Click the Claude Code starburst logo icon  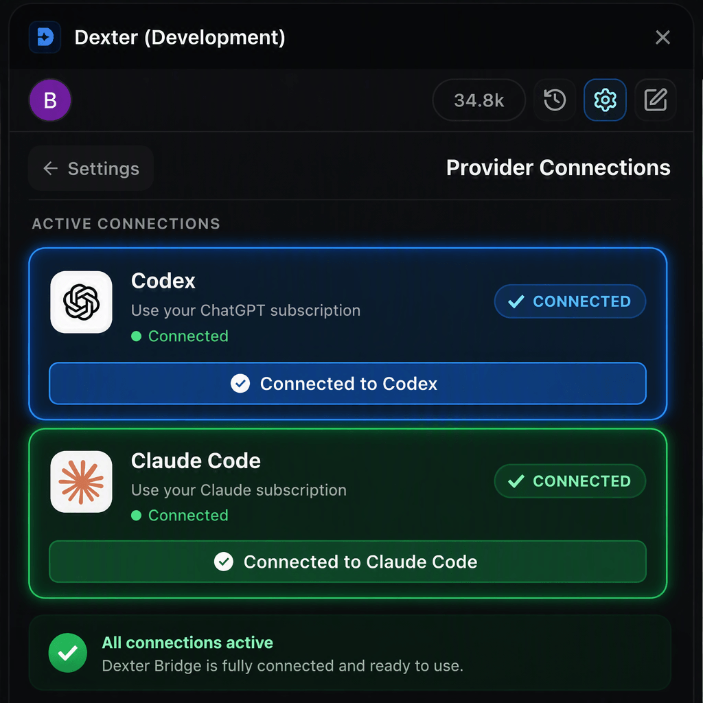point(81,482)
